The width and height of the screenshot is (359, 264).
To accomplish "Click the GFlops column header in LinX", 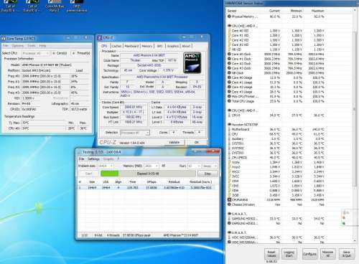I will [151, 182].
